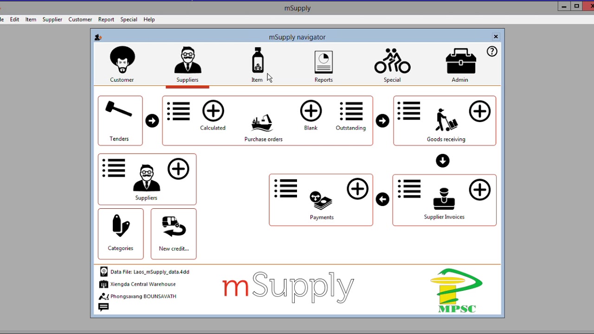
Task: Click the help question mark icon
Action: click(492, 51)
